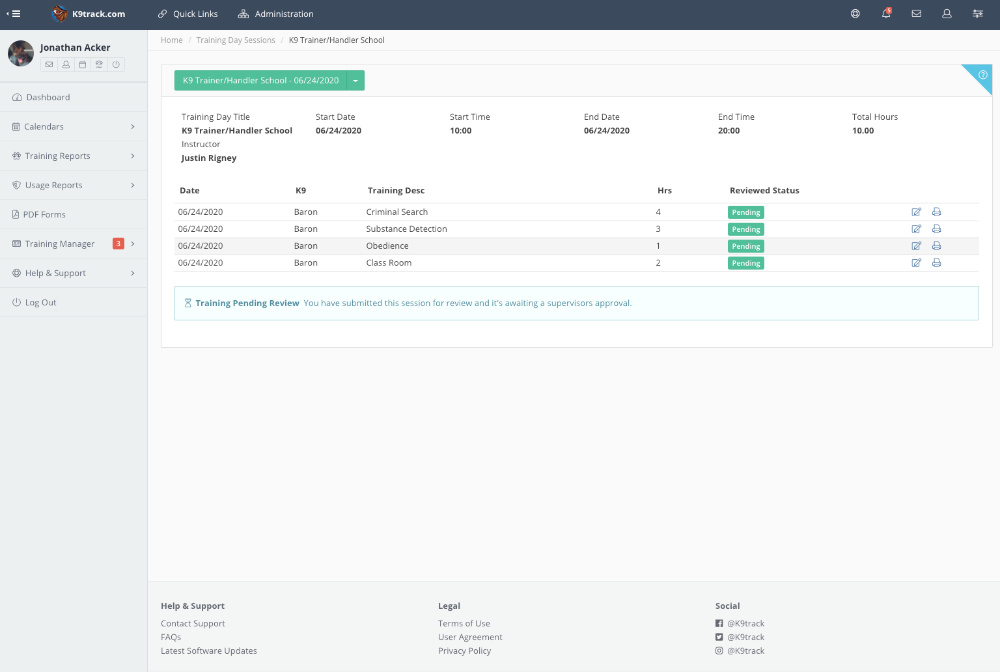Print the Substance Detection training record

[937, 229]
